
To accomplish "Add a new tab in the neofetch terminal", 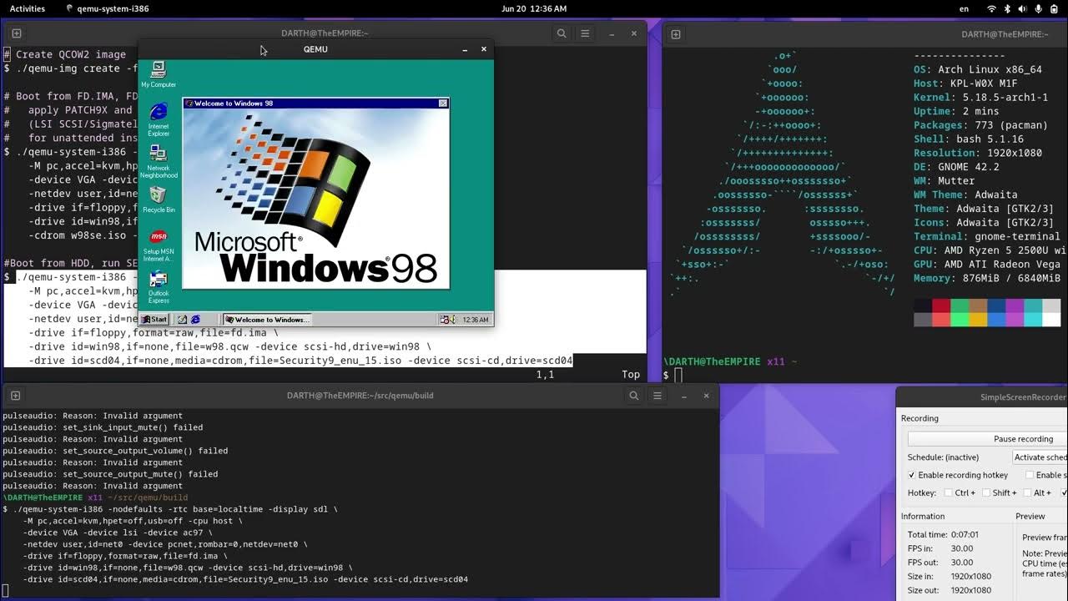I will pos(676,34).
